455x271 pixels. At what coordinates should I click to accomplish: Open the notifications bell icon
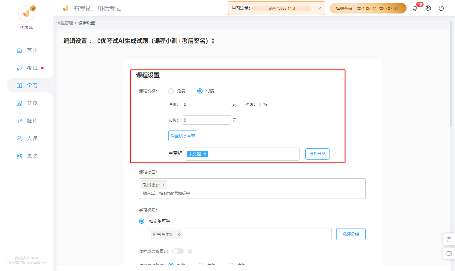(415, 8)
